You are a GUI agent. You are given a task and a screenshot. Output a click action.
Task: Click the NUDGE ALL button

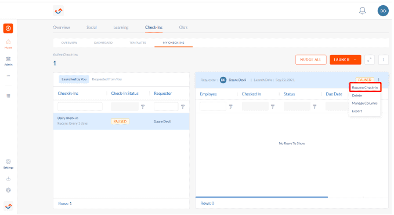click(311, 60)
